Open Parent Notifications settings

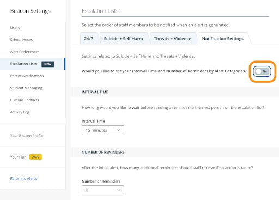(27, 76)
